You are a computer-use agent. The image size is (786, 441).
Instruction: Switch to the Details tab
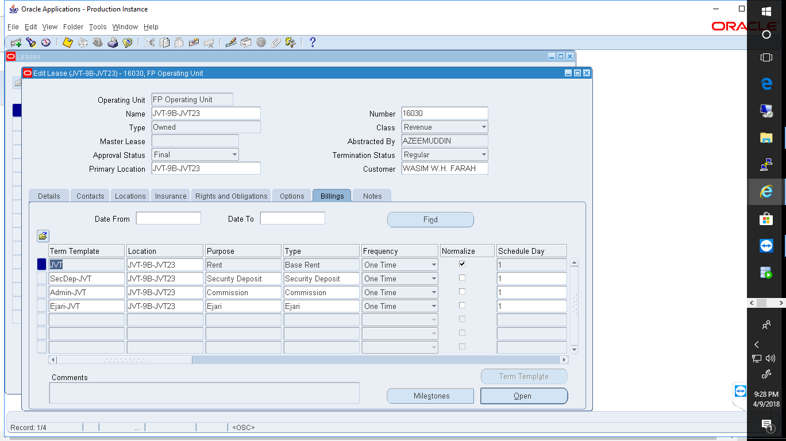[49, 196]
